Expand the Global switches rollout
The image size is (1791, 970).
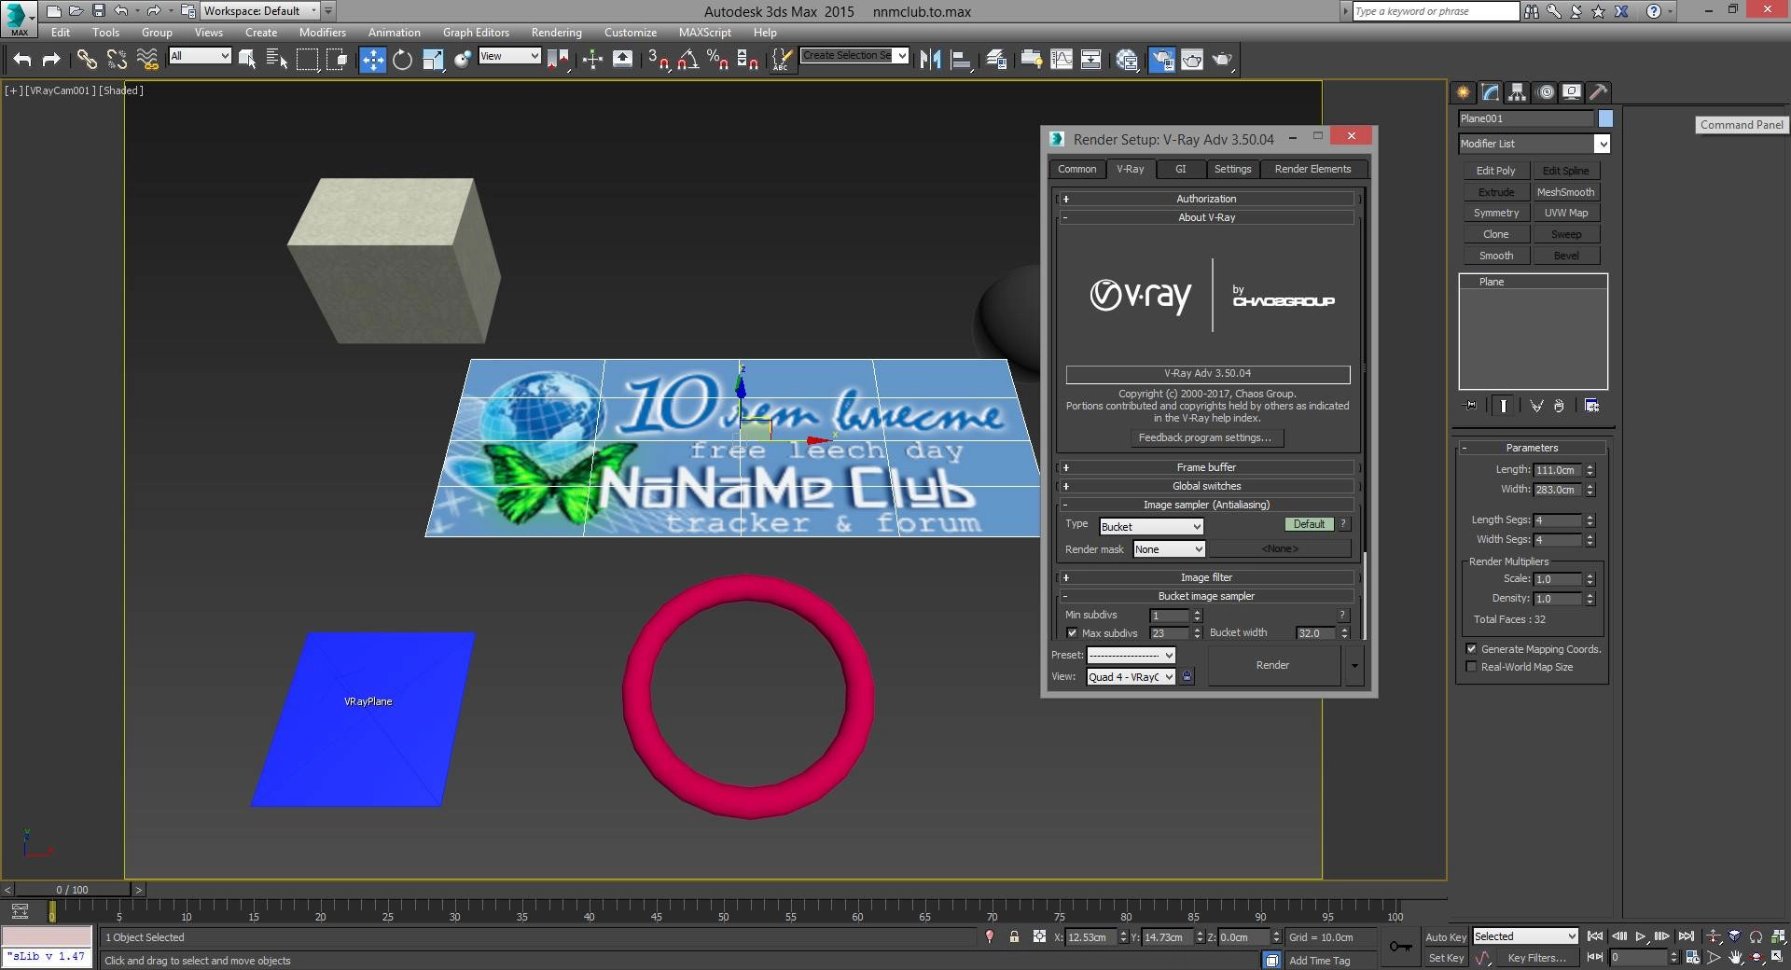tap(1206, 486)
